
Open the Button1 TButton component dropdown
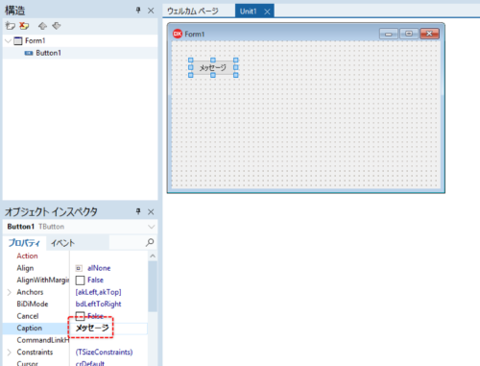coord(151,227)
